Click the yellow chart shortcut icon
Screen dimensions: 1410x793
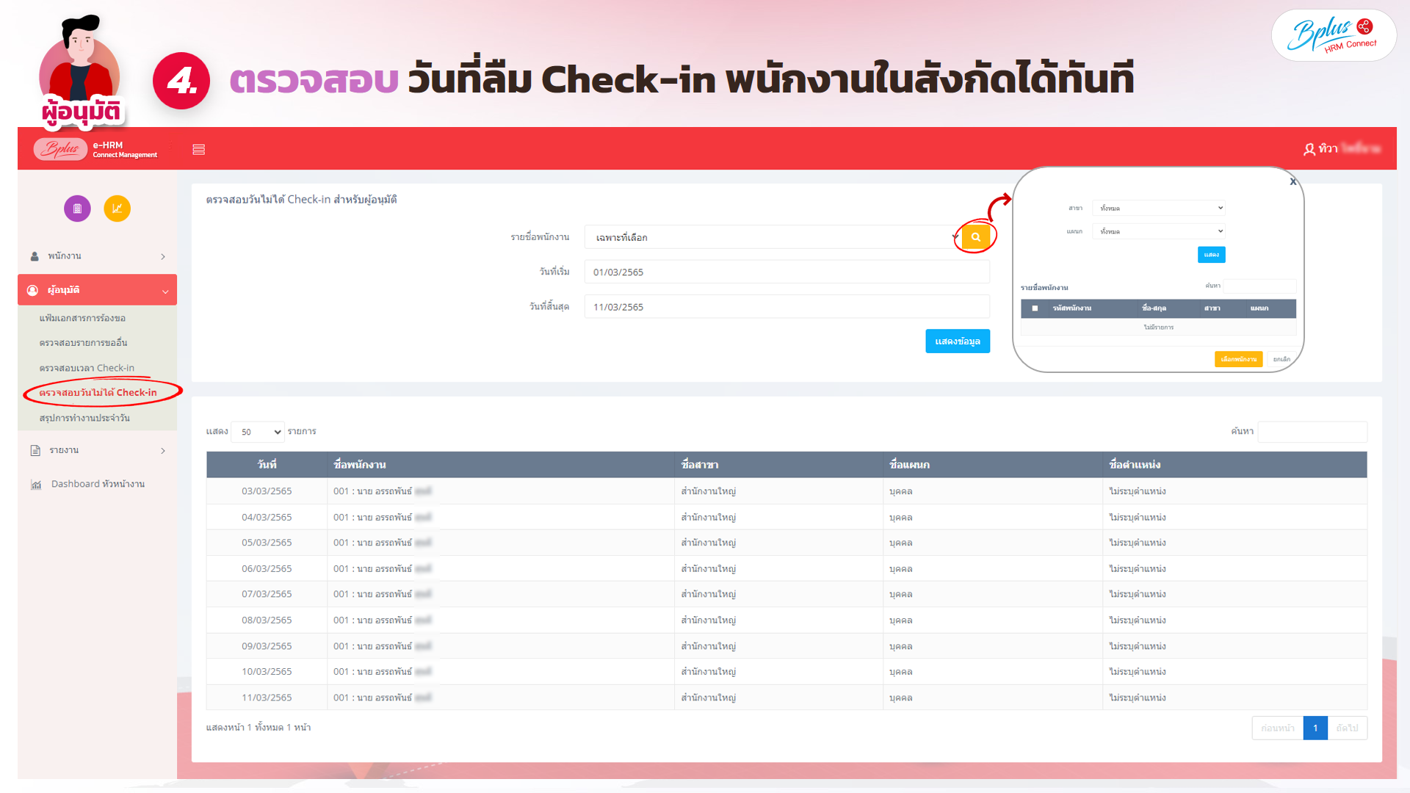point(117,209)
